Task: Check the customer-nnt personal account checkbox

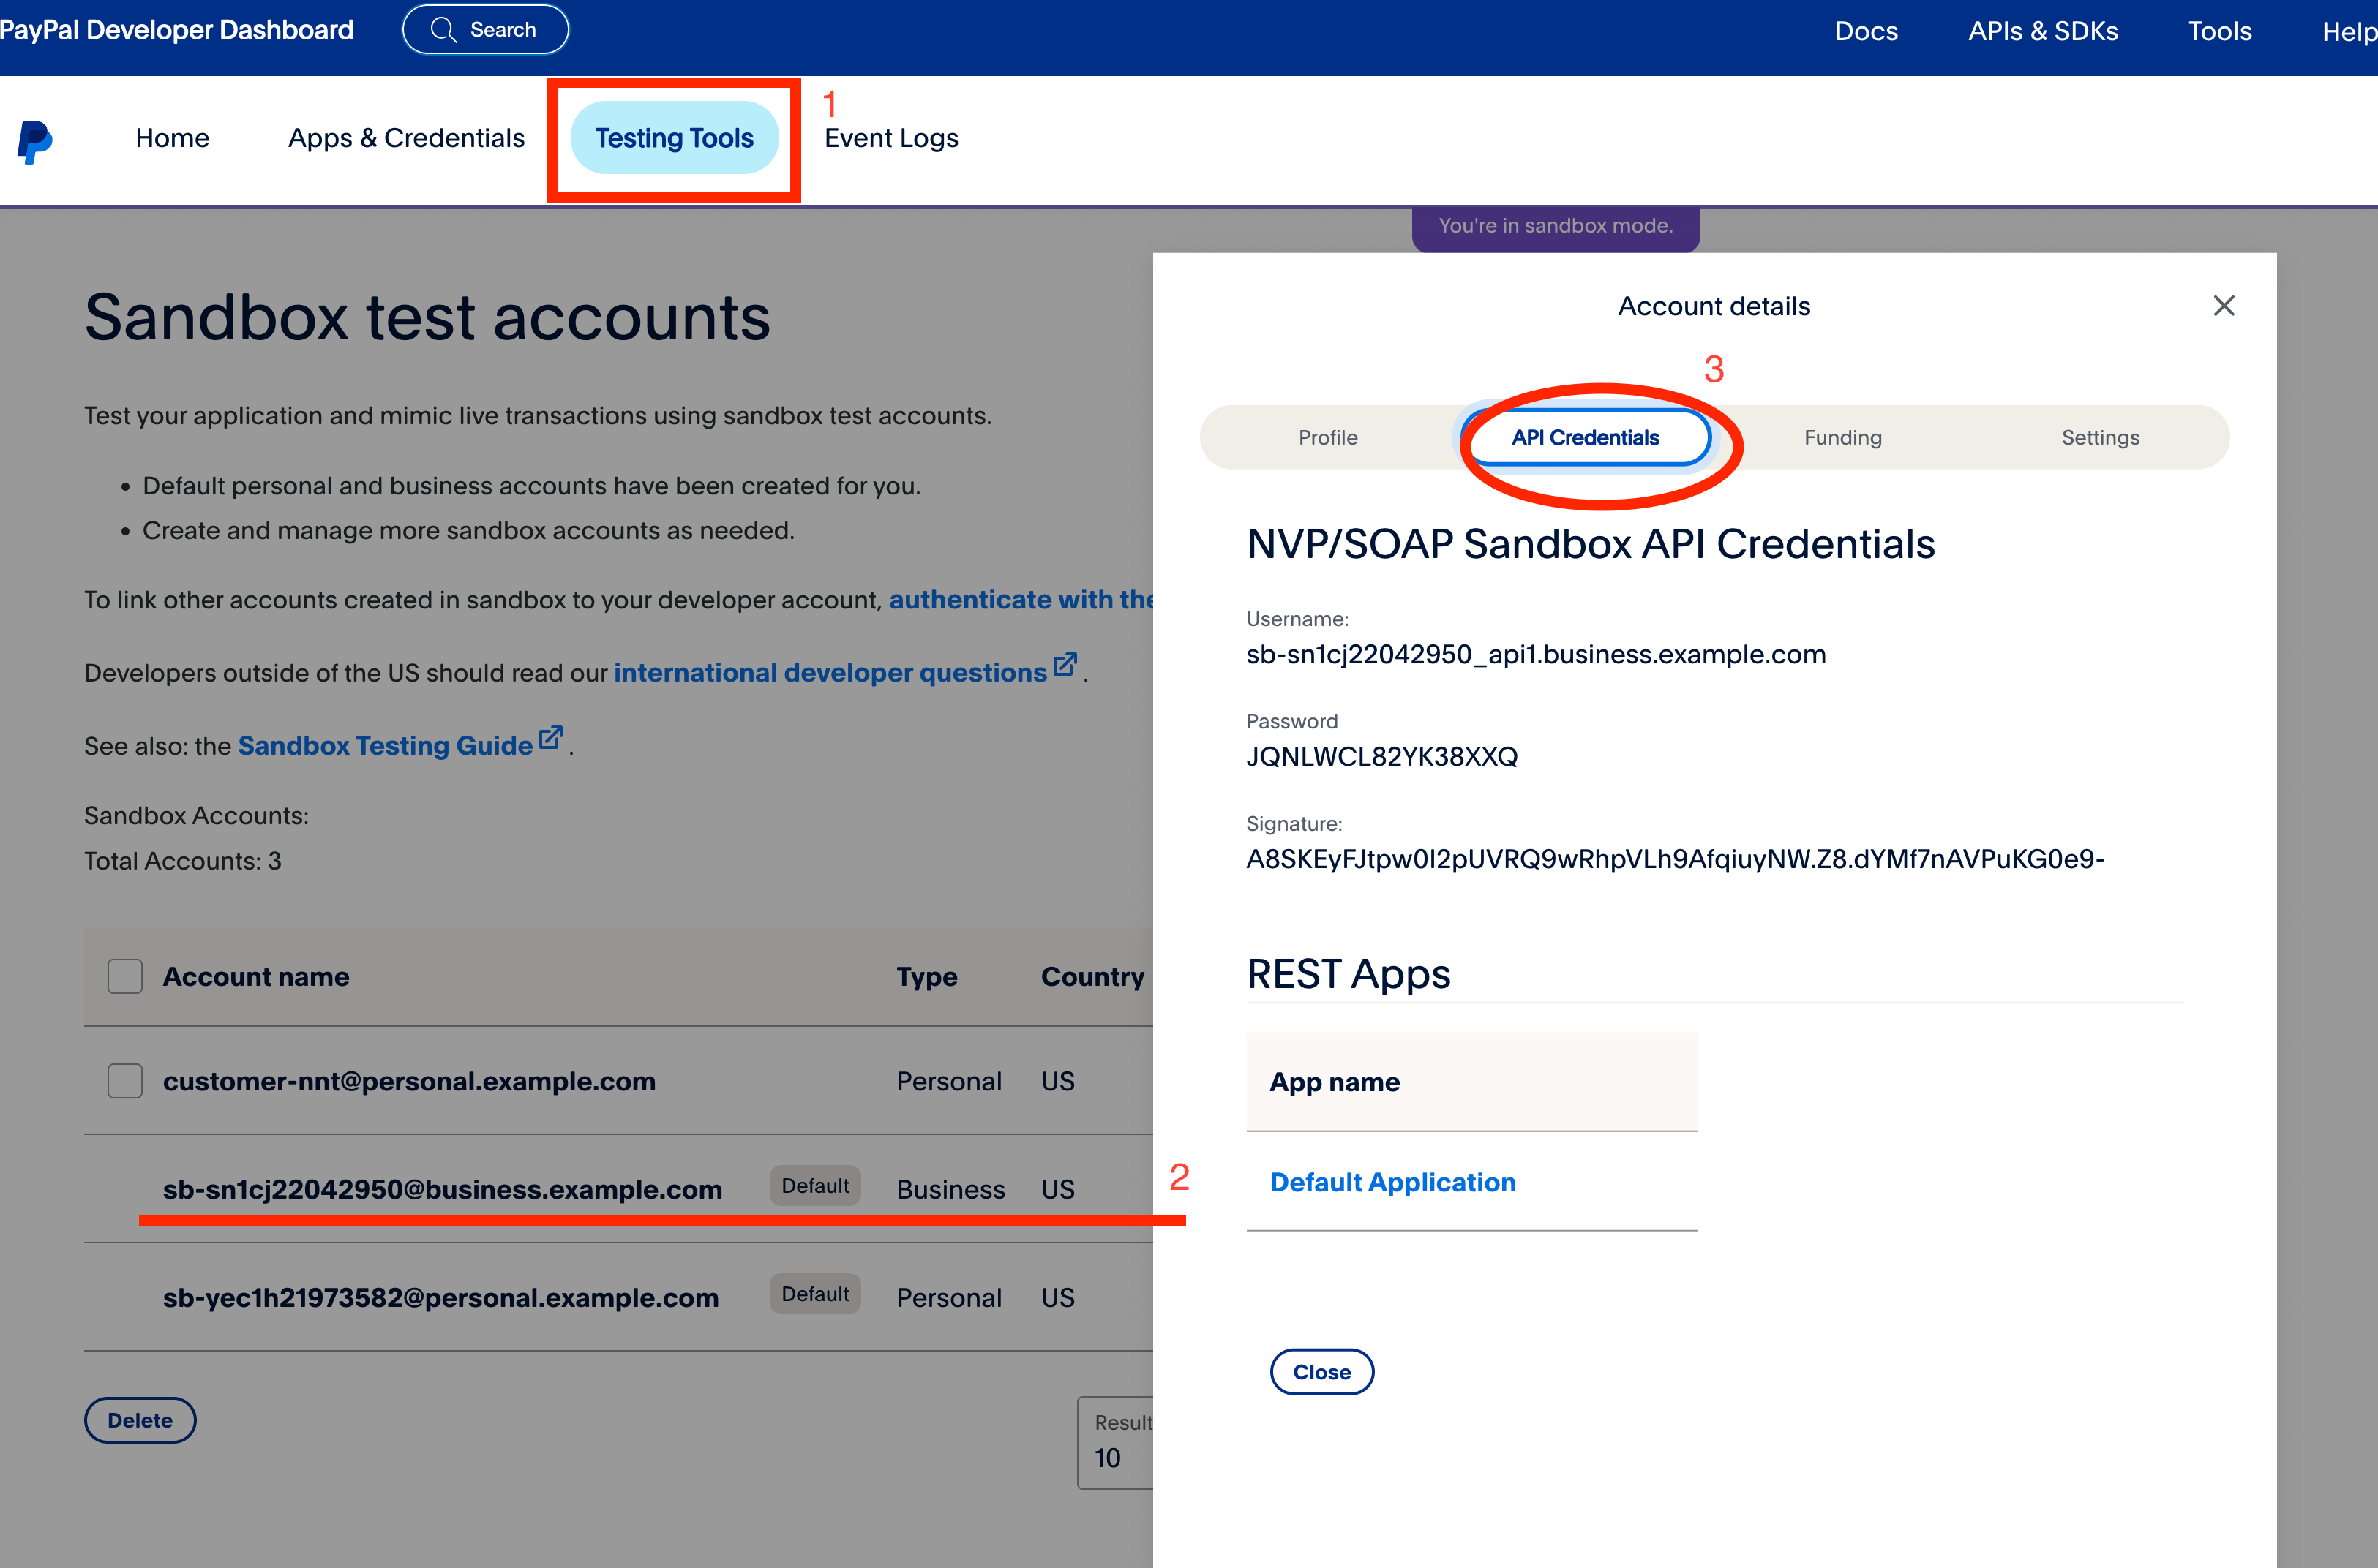Action: (125, 1081)
